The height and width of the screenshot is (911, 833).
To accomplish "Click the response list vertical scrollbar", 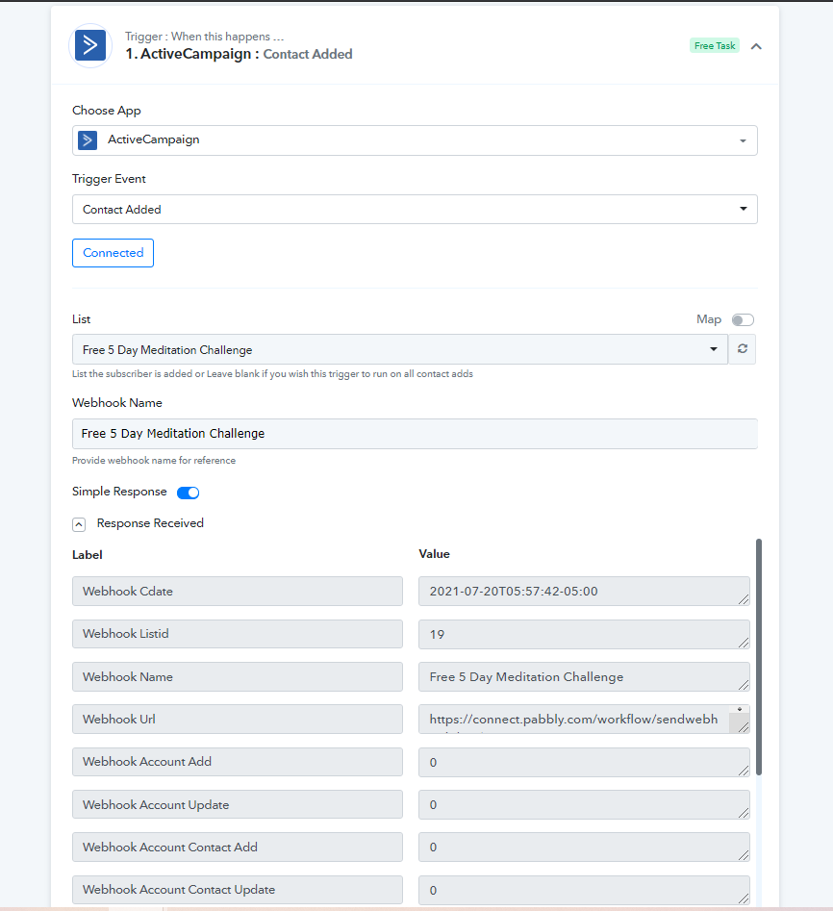I will [x=759, y=656].
